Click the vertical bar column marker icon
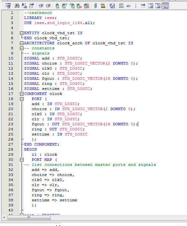This screenshot has width=187, height=226. pos(136,6)
